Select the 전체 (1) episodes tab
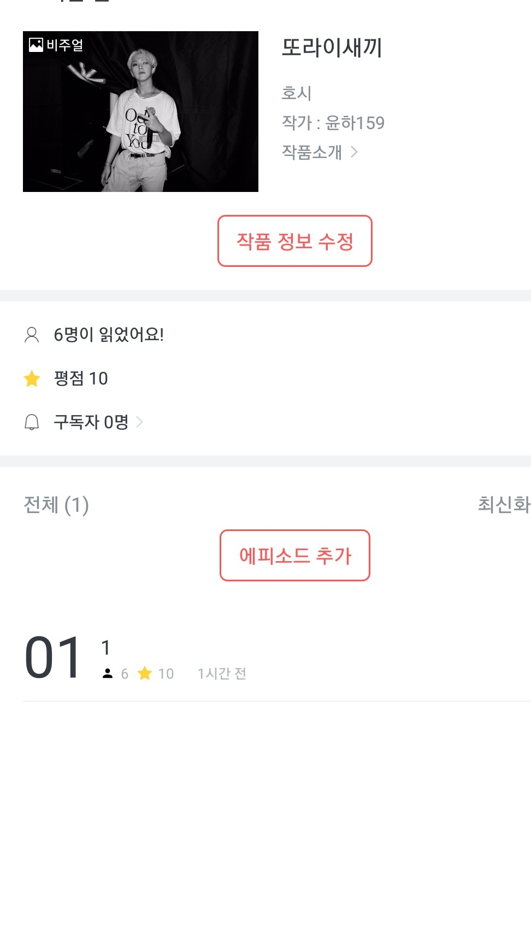Viewport: 531px width, 945px height. [x=56, y=505]
